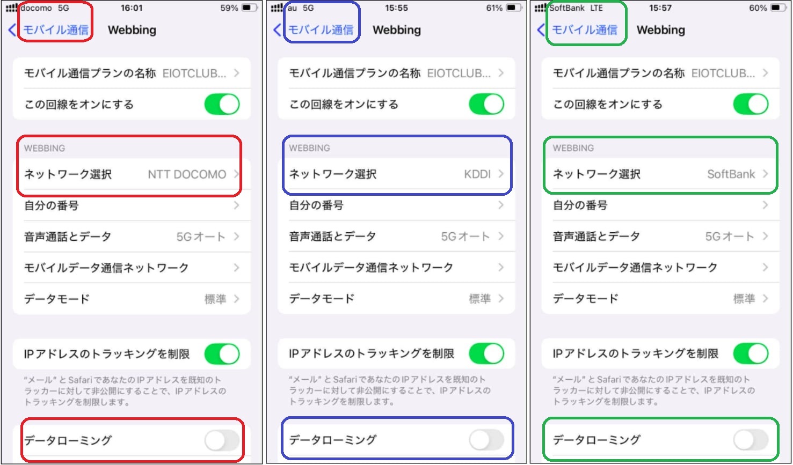Turn off IP address tracking limit on au screen
793x465 pixels.
486,353
